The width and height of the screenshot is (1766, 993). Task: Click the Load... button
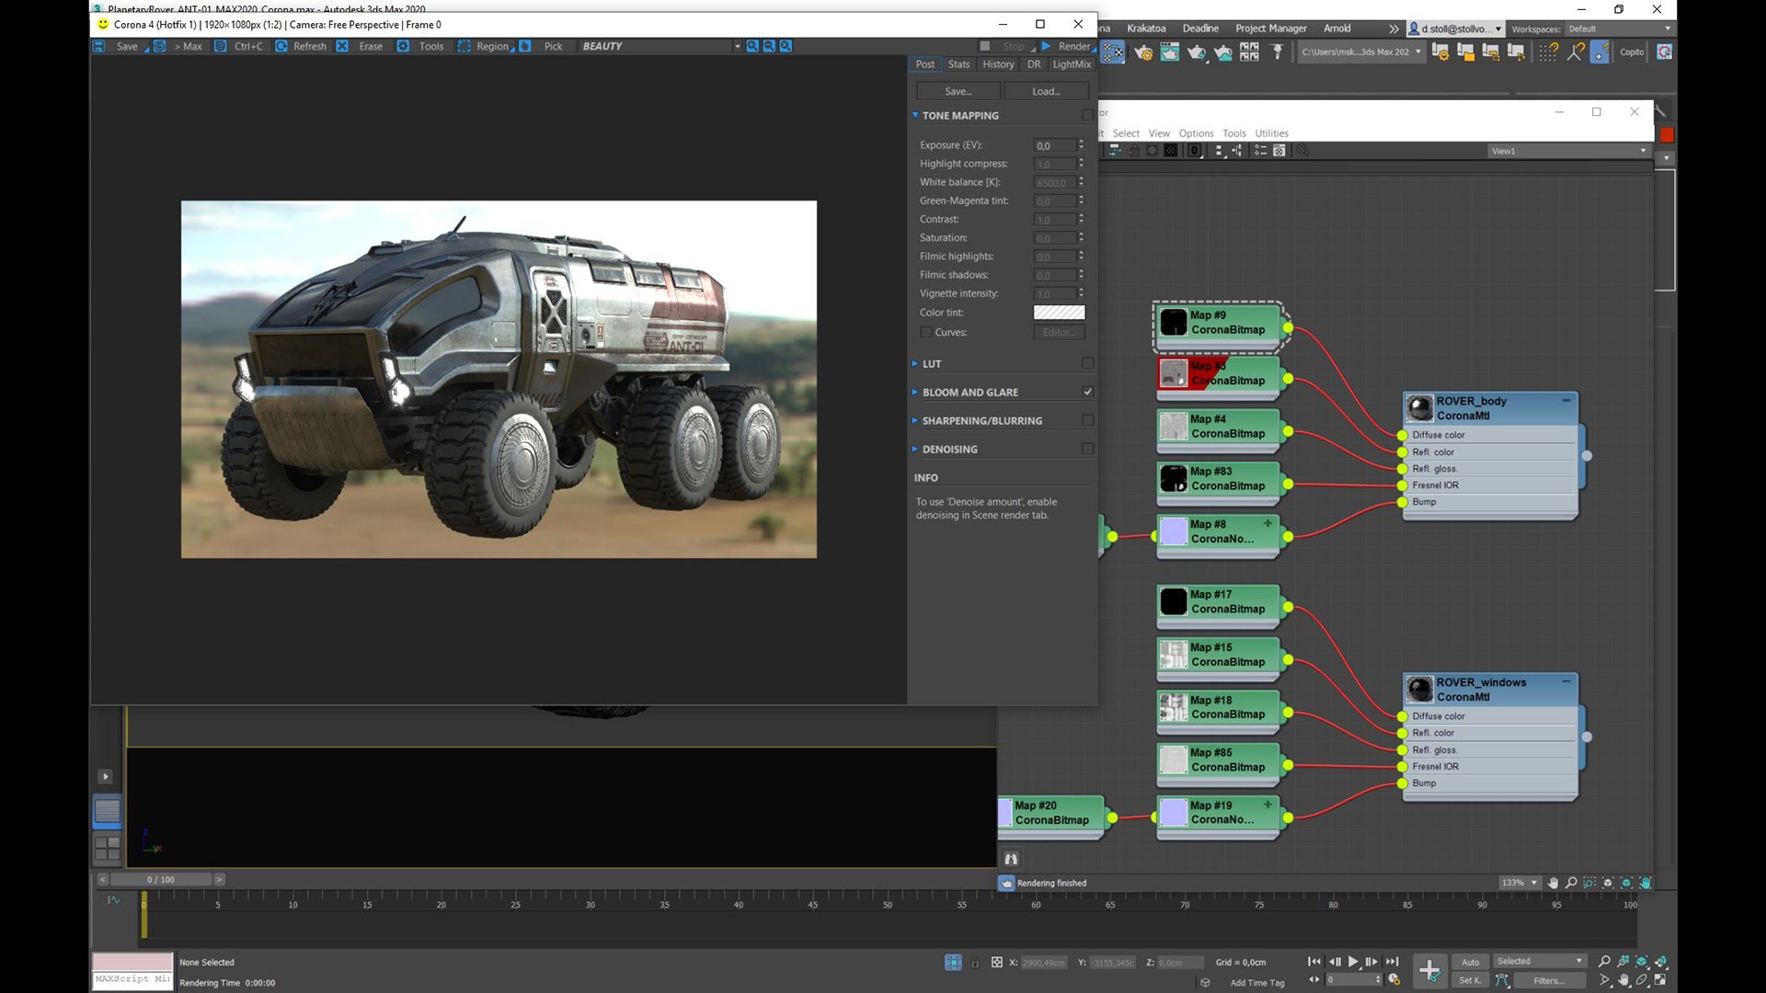(x=1046, y=91)
